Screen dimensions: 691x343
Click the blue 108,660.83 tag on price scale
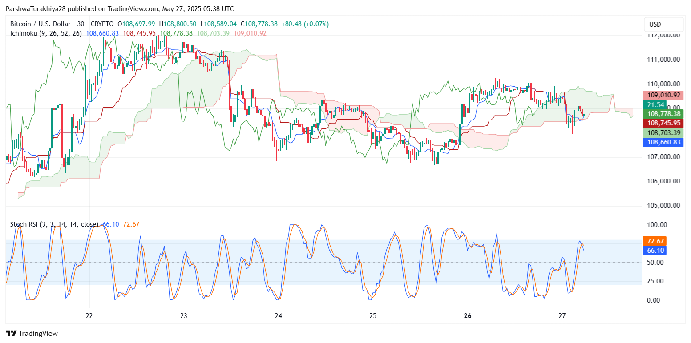pos(663,142)
